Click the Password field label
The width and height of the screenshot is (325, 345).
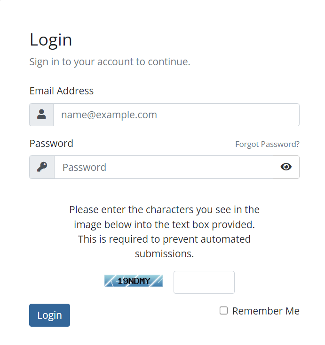[x=51, y=143]
